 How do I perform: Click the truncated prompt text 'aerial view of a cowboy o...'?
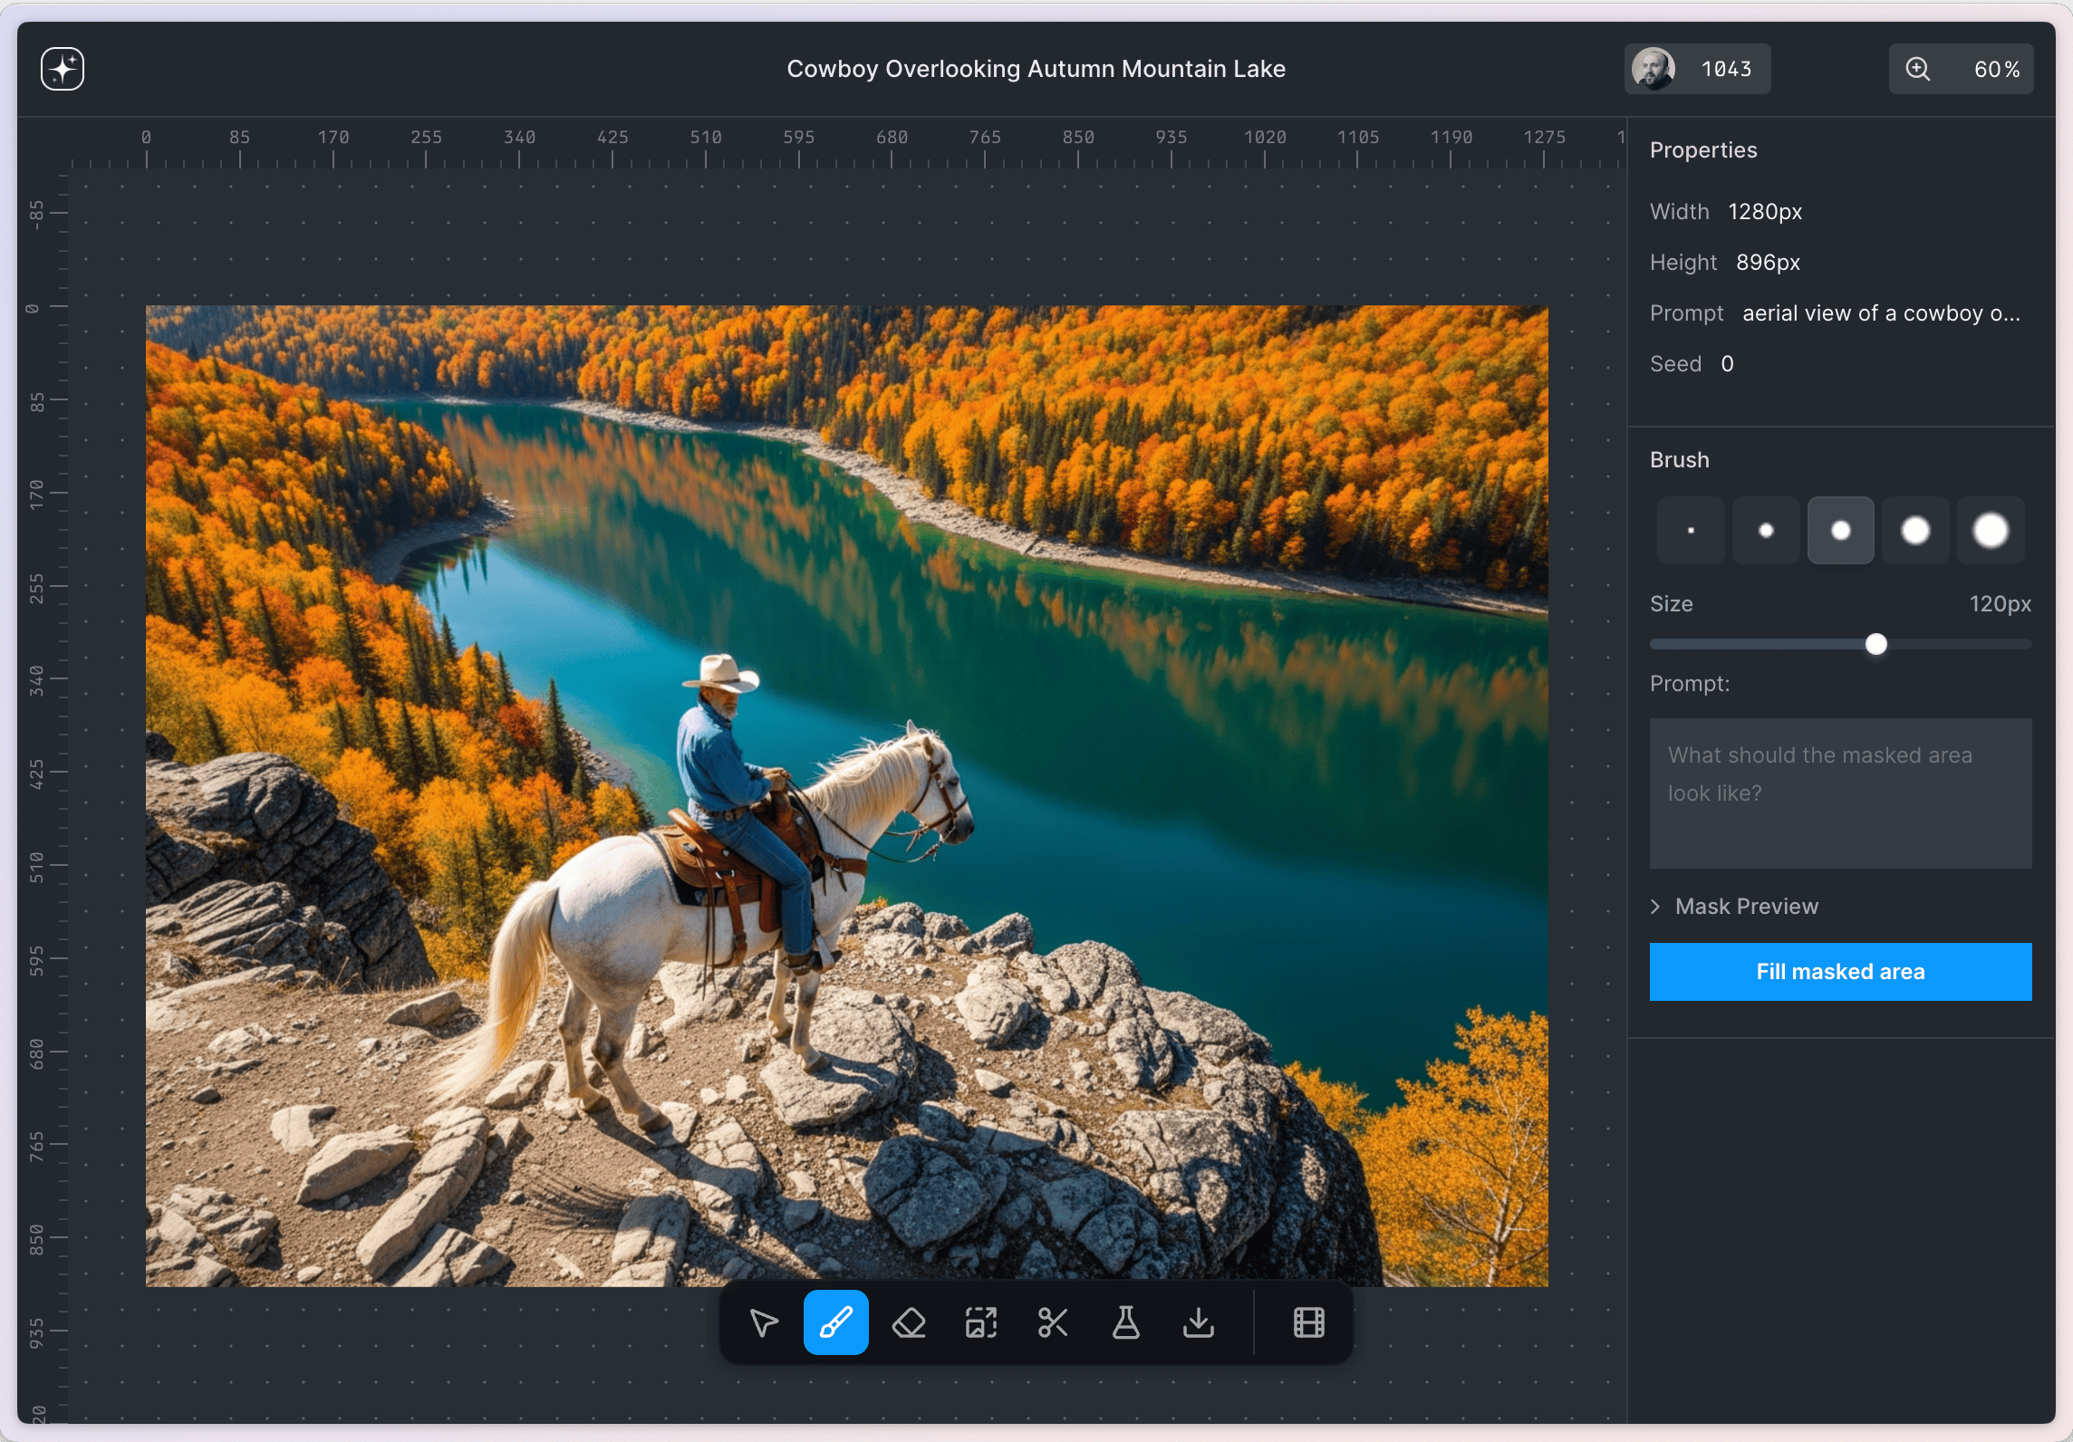[x=1881, y=313]
